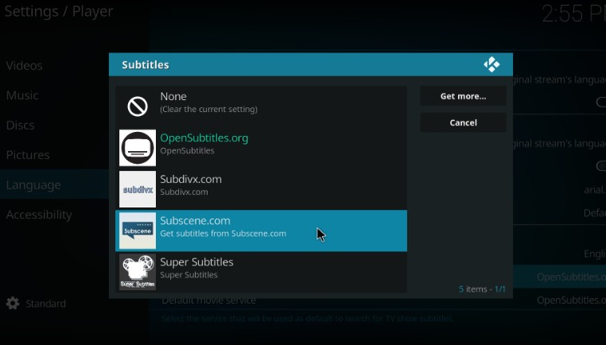The width and height of the screenshot is (606, 345).
Task: Switch to Pictures settings category
Action: point(28,155)
